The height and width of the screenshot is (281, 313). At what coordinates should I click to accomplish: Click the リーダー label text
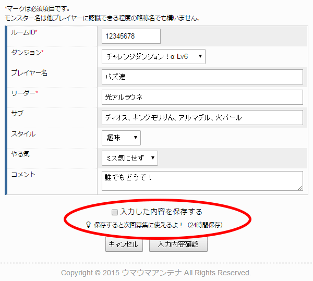[x=25, y=93]
